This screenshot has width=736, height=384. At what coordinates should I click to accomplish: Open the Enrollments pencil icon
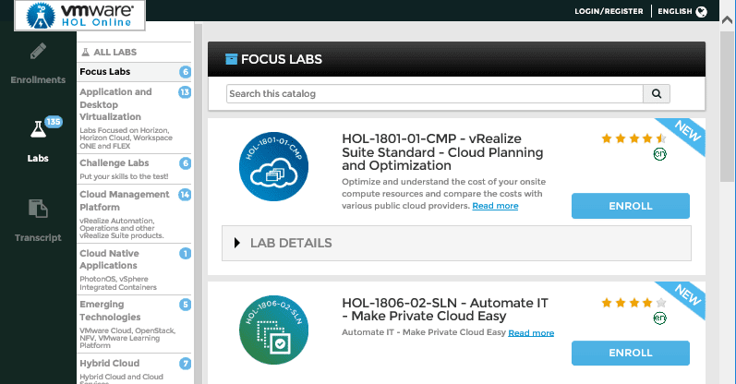38,52
